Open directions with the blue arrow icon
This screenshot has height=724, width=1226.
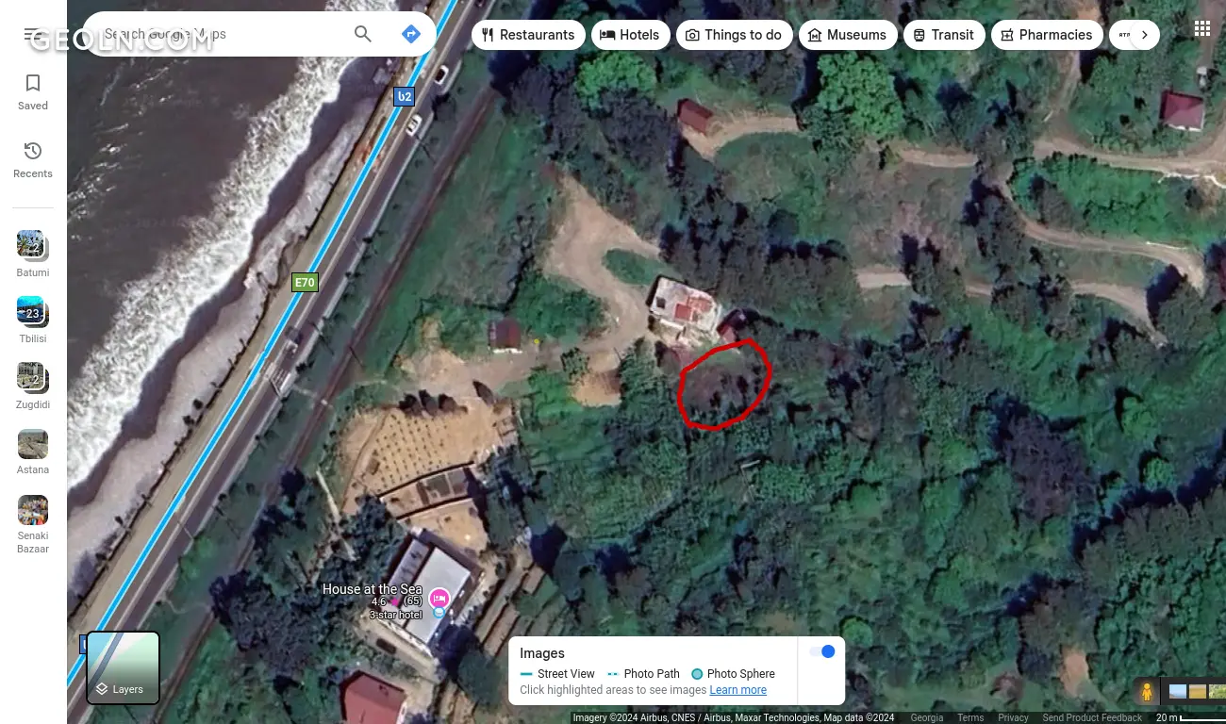point(411,34)
